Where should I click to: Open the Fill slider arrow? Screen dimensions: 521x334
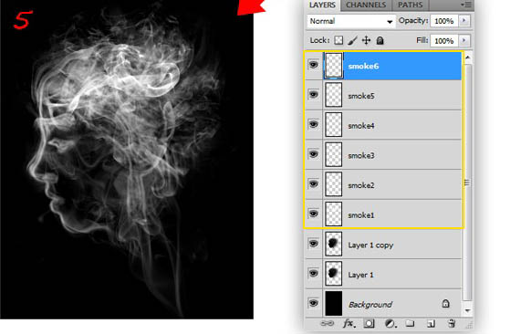click(x=464, y=40)
